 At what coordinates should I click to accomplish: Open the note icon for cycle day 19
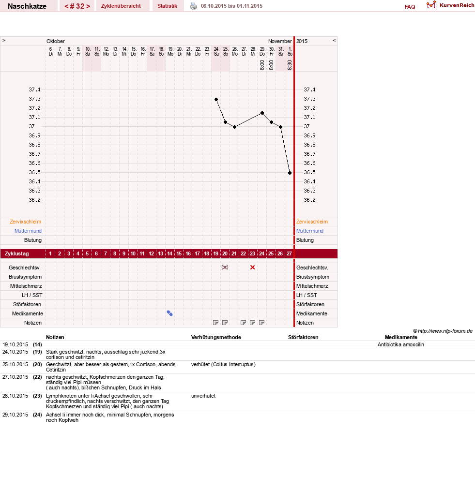215,323
